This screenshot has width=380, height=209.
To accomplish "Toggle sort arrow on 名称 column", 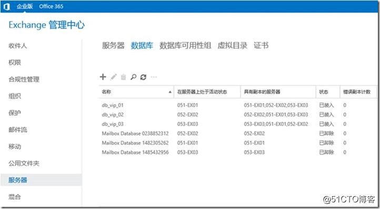I will [x=170, y=92].
